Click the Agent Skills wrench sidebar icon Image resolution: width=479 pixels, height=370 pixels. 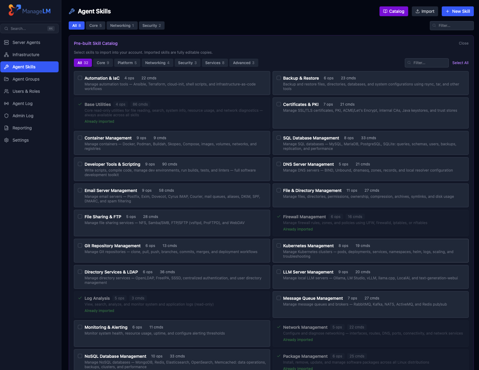tap(6, 67)
